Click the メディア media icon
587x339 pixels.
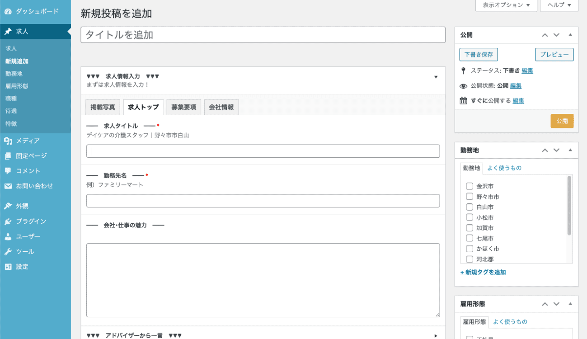tap(8, 141)
